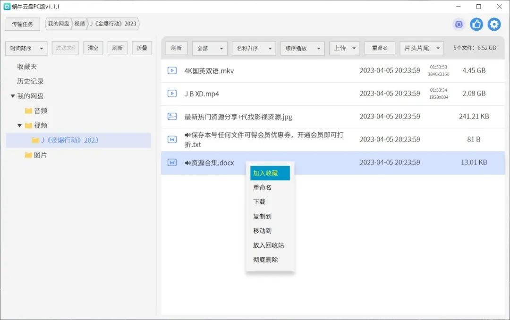The image size is (510, 320).
Task: Select the 保存本号任何文件 txt file name
Action: [x=264, y=140]
